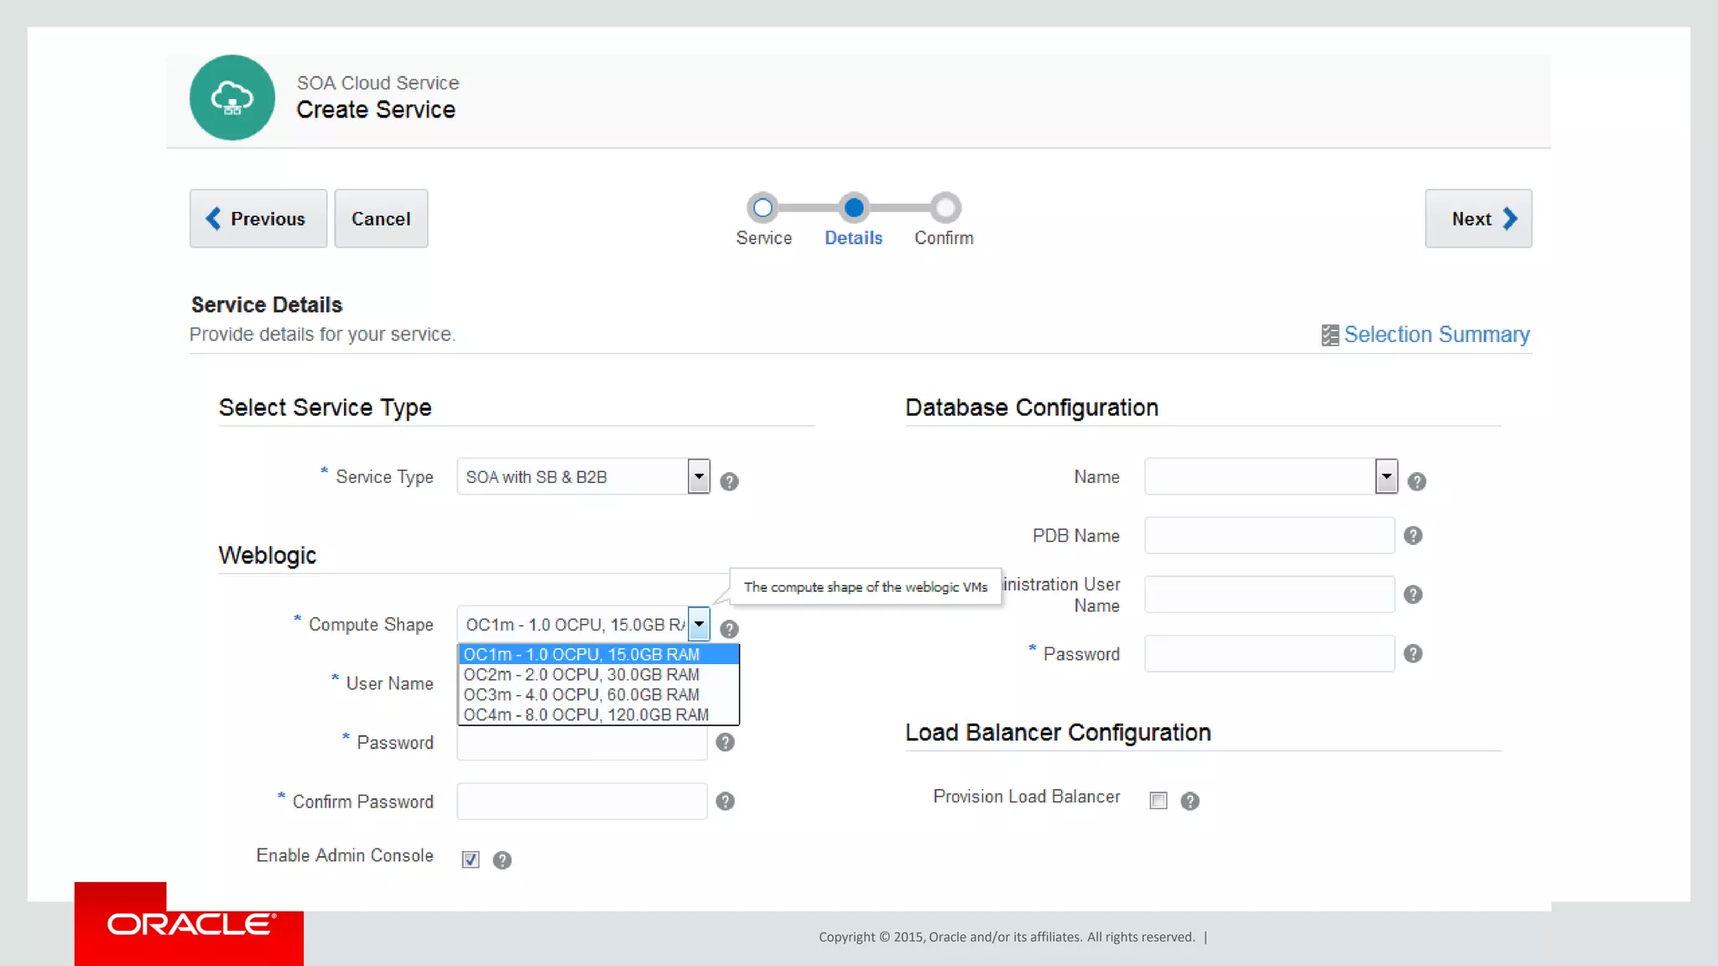The image size is (1718, 966).
Task: Click help icon next to PDB Name field
Action: coord(1413,535)
